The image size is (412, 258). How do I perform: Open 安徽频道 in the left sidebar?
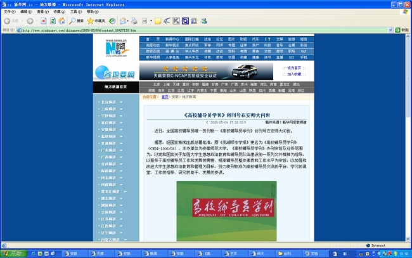tap(108, 130)
